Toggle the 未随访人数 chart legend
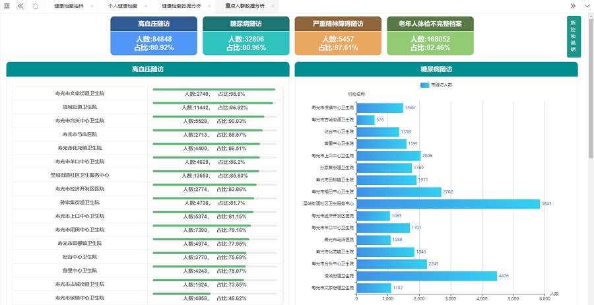594x305 pixels. click(x=436, y=85)
